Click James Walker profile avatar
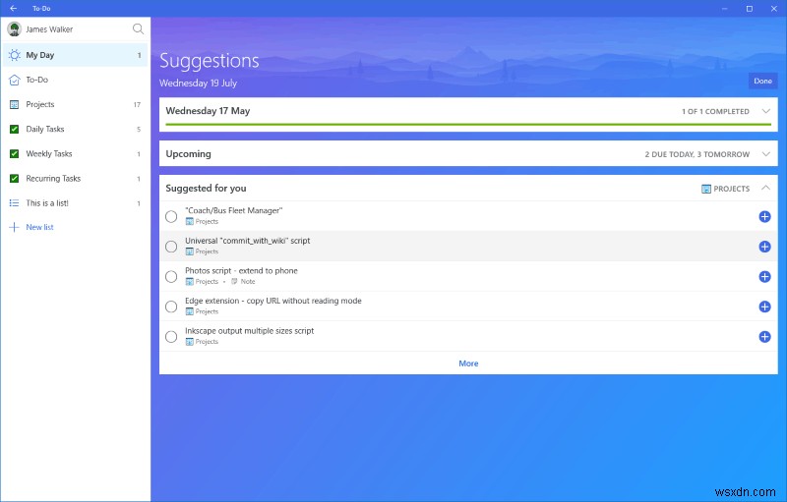 [x=14, y=29]
